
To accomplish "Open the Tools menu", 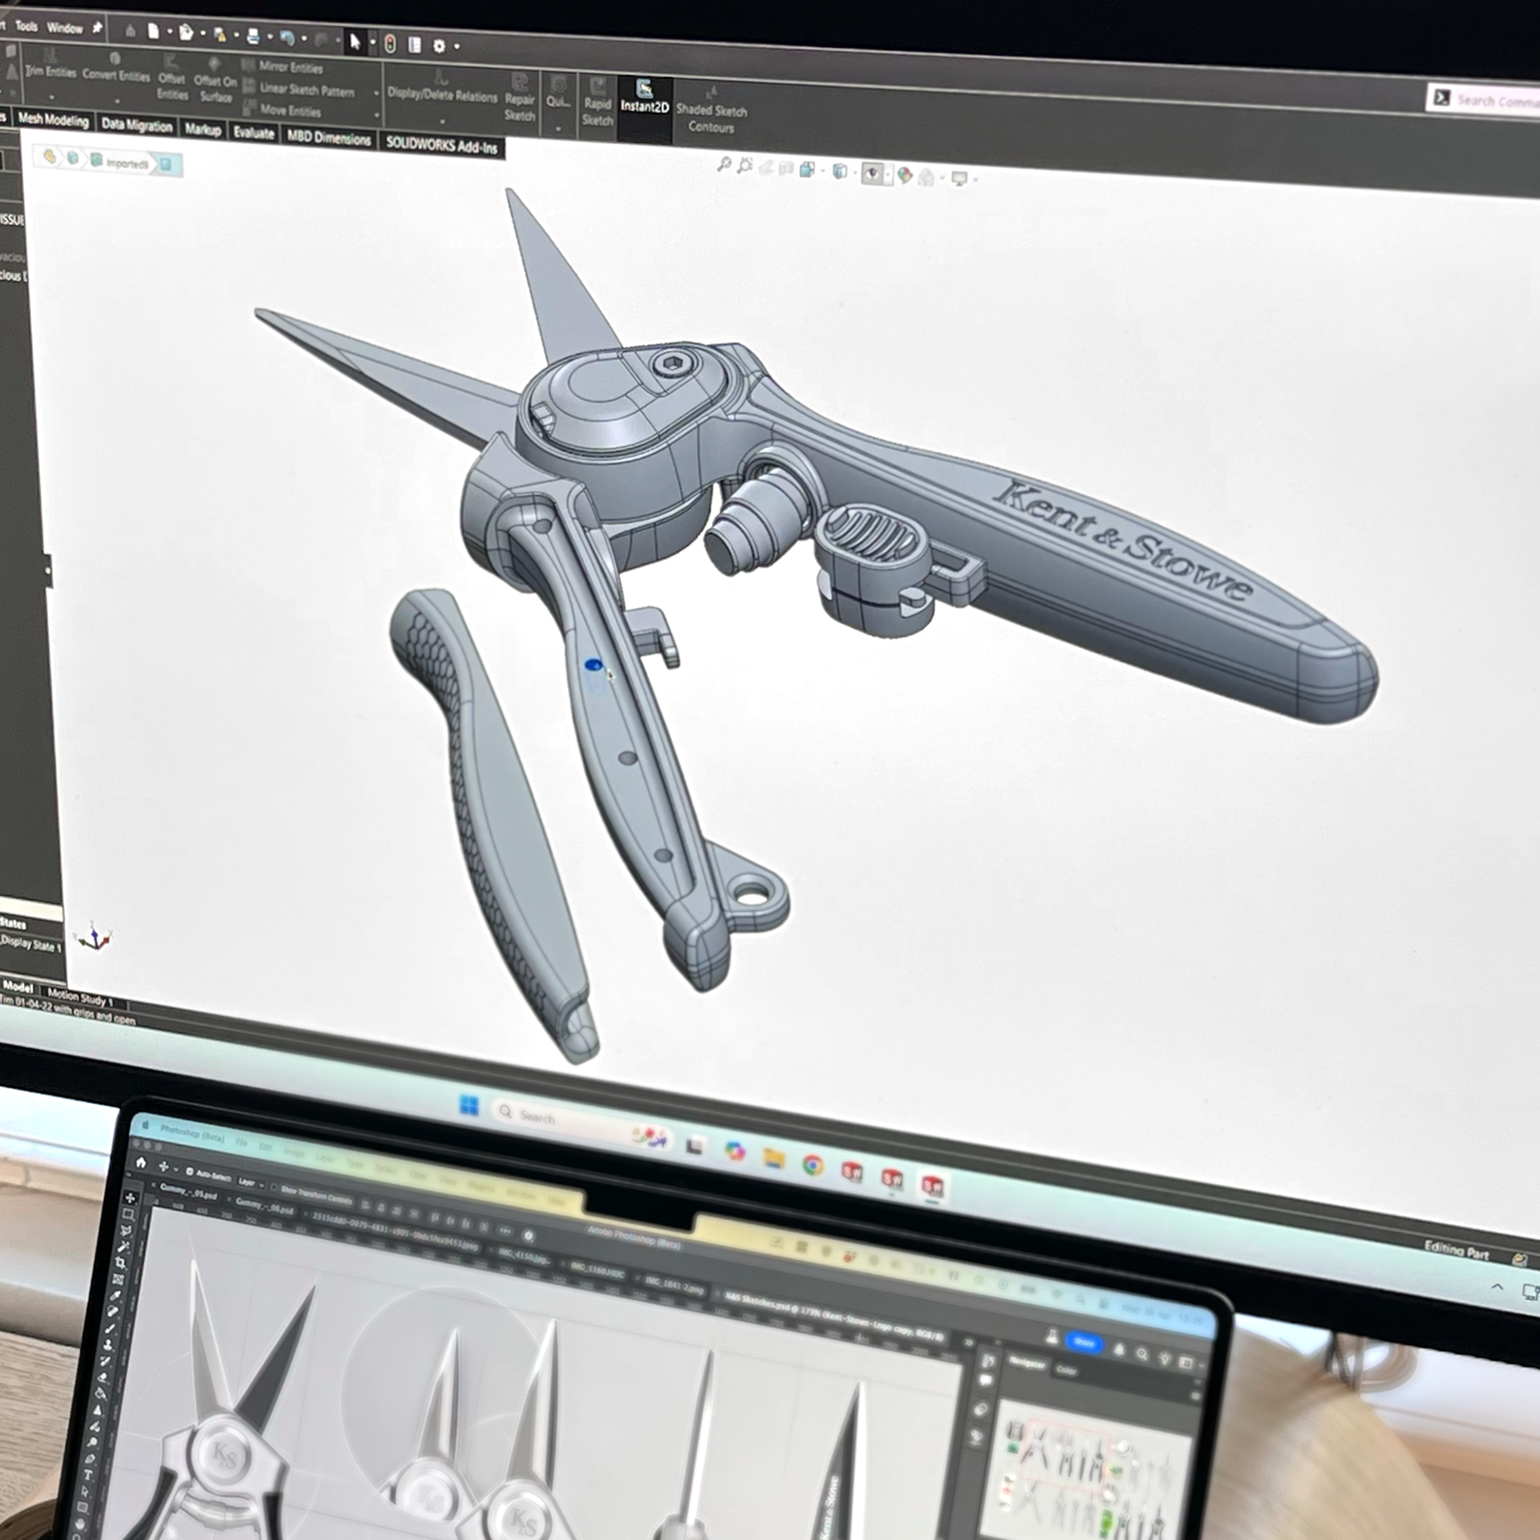I will pos(26,26).
